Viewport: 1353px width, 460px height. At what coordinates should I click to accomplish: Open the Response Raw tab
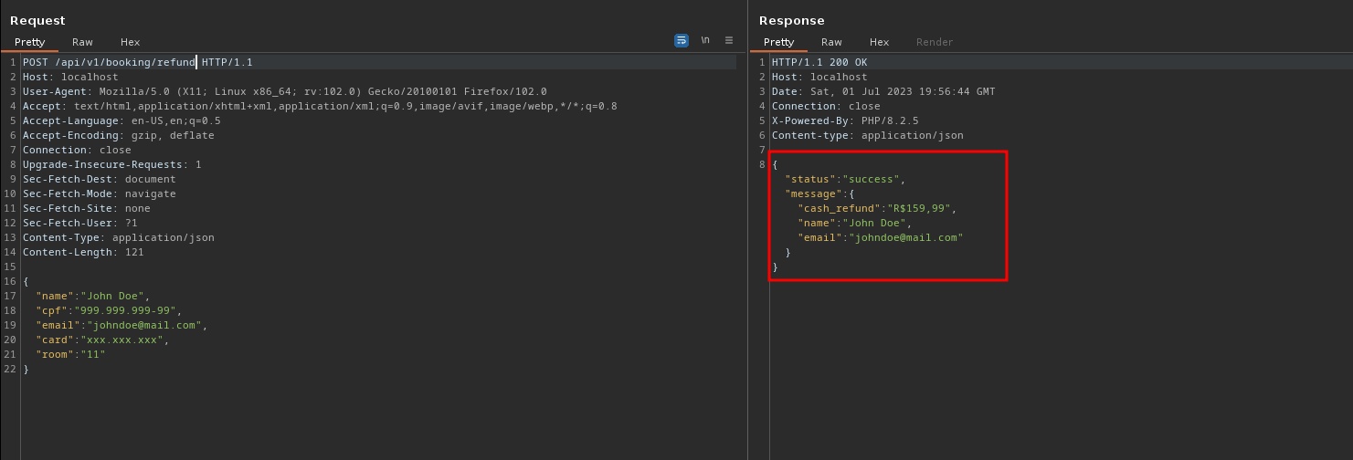[x=831, y=42]
